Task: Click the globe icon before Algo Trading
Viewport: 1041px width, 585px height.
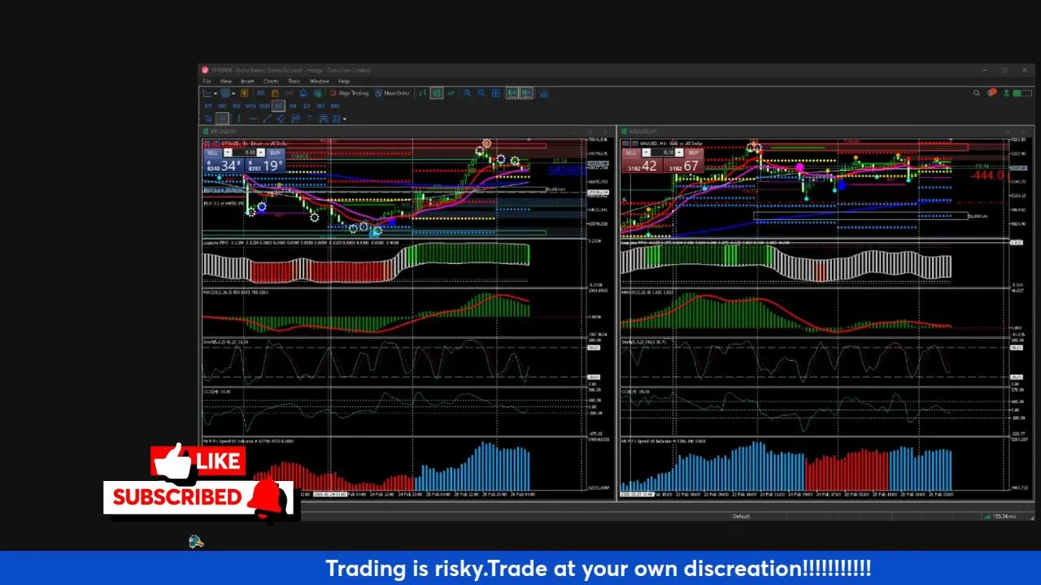Action: (318, 93)
